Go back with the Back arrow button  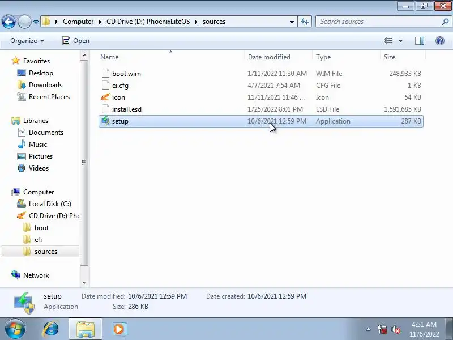coord(8,22)
